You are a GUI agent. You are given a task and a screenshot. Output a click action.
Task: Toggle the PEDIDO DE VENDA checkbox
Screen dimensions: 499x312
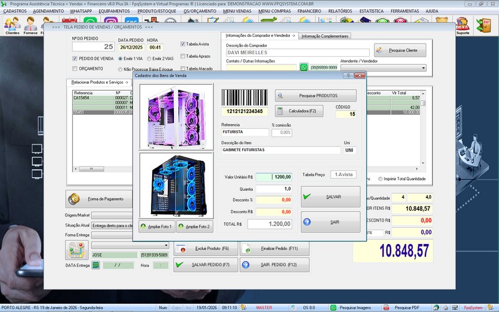click(75, 59)
